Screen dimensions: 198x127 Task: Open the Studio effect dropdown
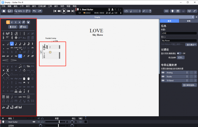click(187, 76)
